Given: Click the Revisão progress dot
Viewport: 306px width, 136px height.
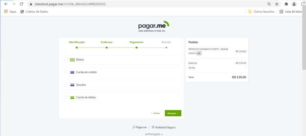Looking at the screenshot, I should [166, 47].
